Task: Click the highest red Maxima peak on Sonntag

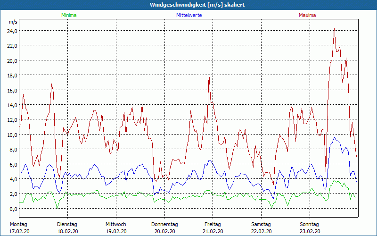Action: coord(334,28)
